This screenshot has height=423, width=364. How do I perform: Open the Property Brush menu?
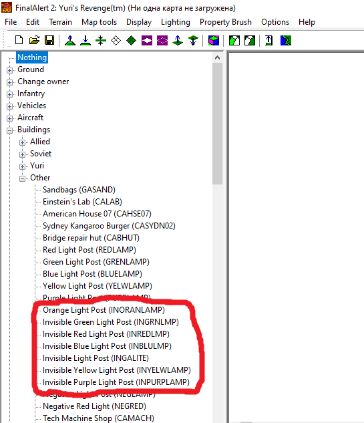(226, 22)
